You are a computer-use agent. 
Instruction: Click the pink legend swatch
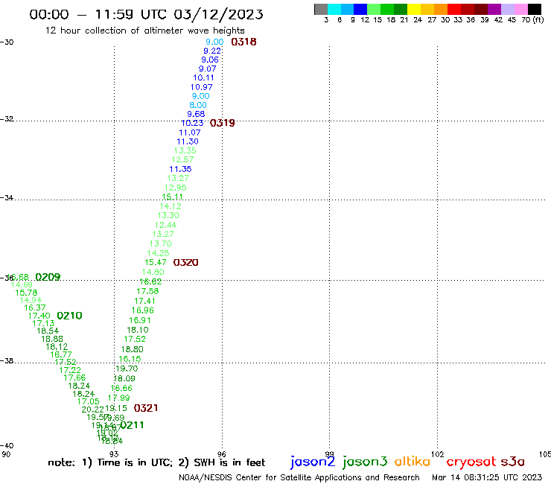pyautogui.click(x=520, y=9)
